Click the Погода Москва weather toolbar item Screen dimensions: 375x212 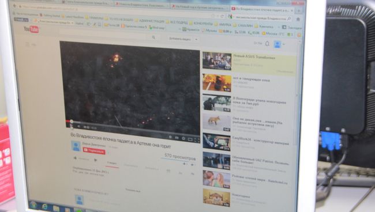[273, 33]
